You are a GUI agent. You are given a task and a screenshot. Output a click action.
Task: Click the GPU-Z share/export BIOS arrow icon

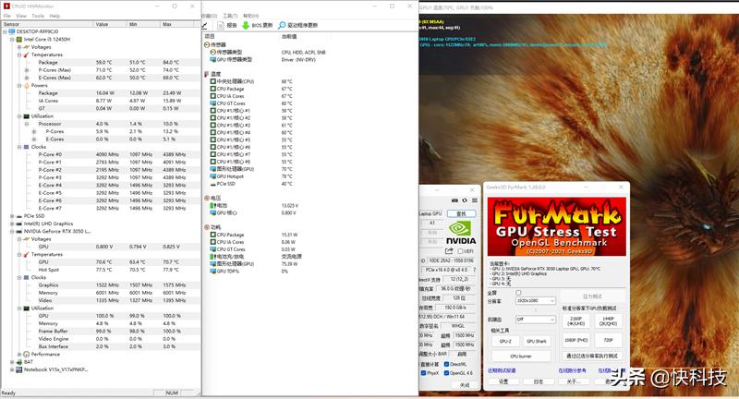(449, 251)
